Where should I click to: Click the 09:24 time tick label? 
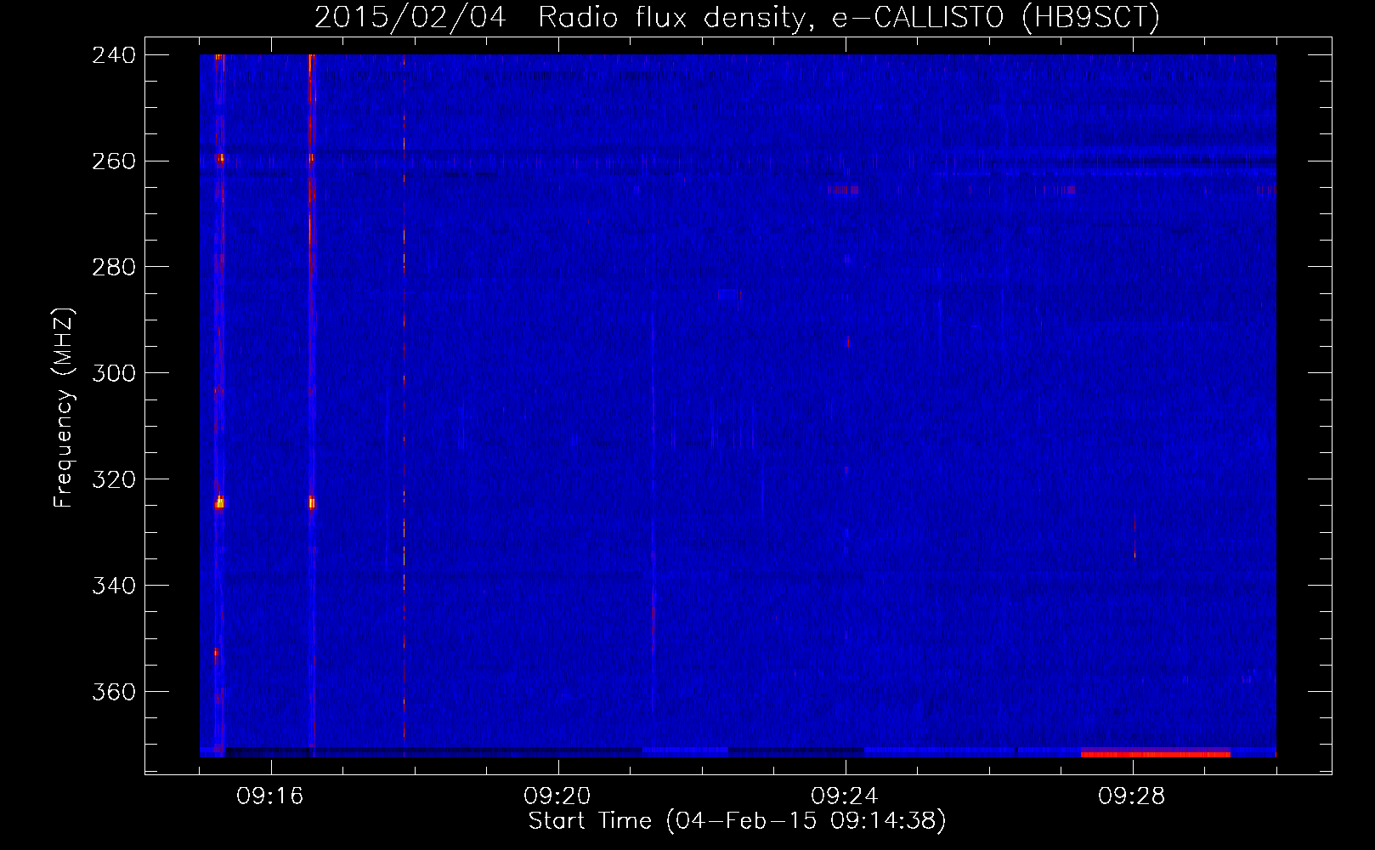pos(845,796)
